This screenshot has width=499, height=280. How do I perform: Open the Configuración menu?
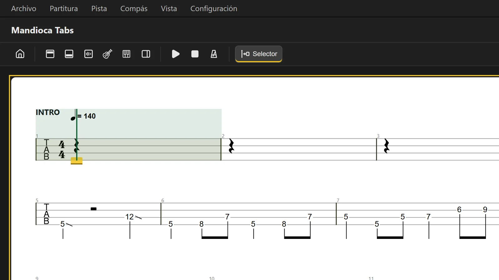[x=214, y=8]
